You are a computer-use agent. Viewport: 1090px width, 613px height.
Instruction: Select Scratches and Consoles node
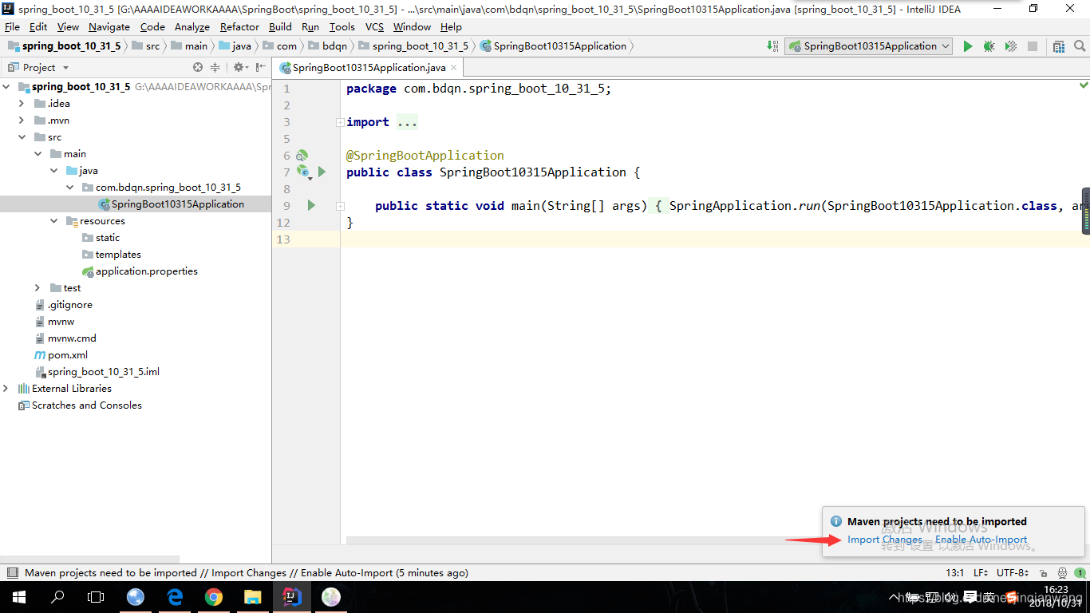point(87,405)
